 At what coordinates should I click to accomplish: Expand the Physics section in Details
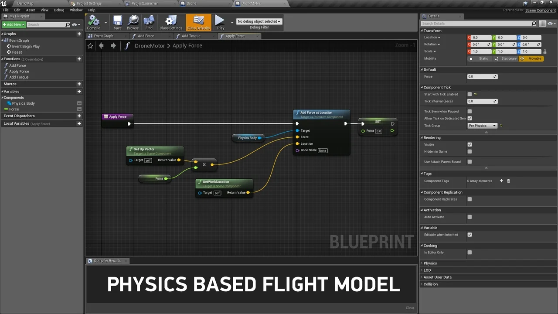click(430, 263)
